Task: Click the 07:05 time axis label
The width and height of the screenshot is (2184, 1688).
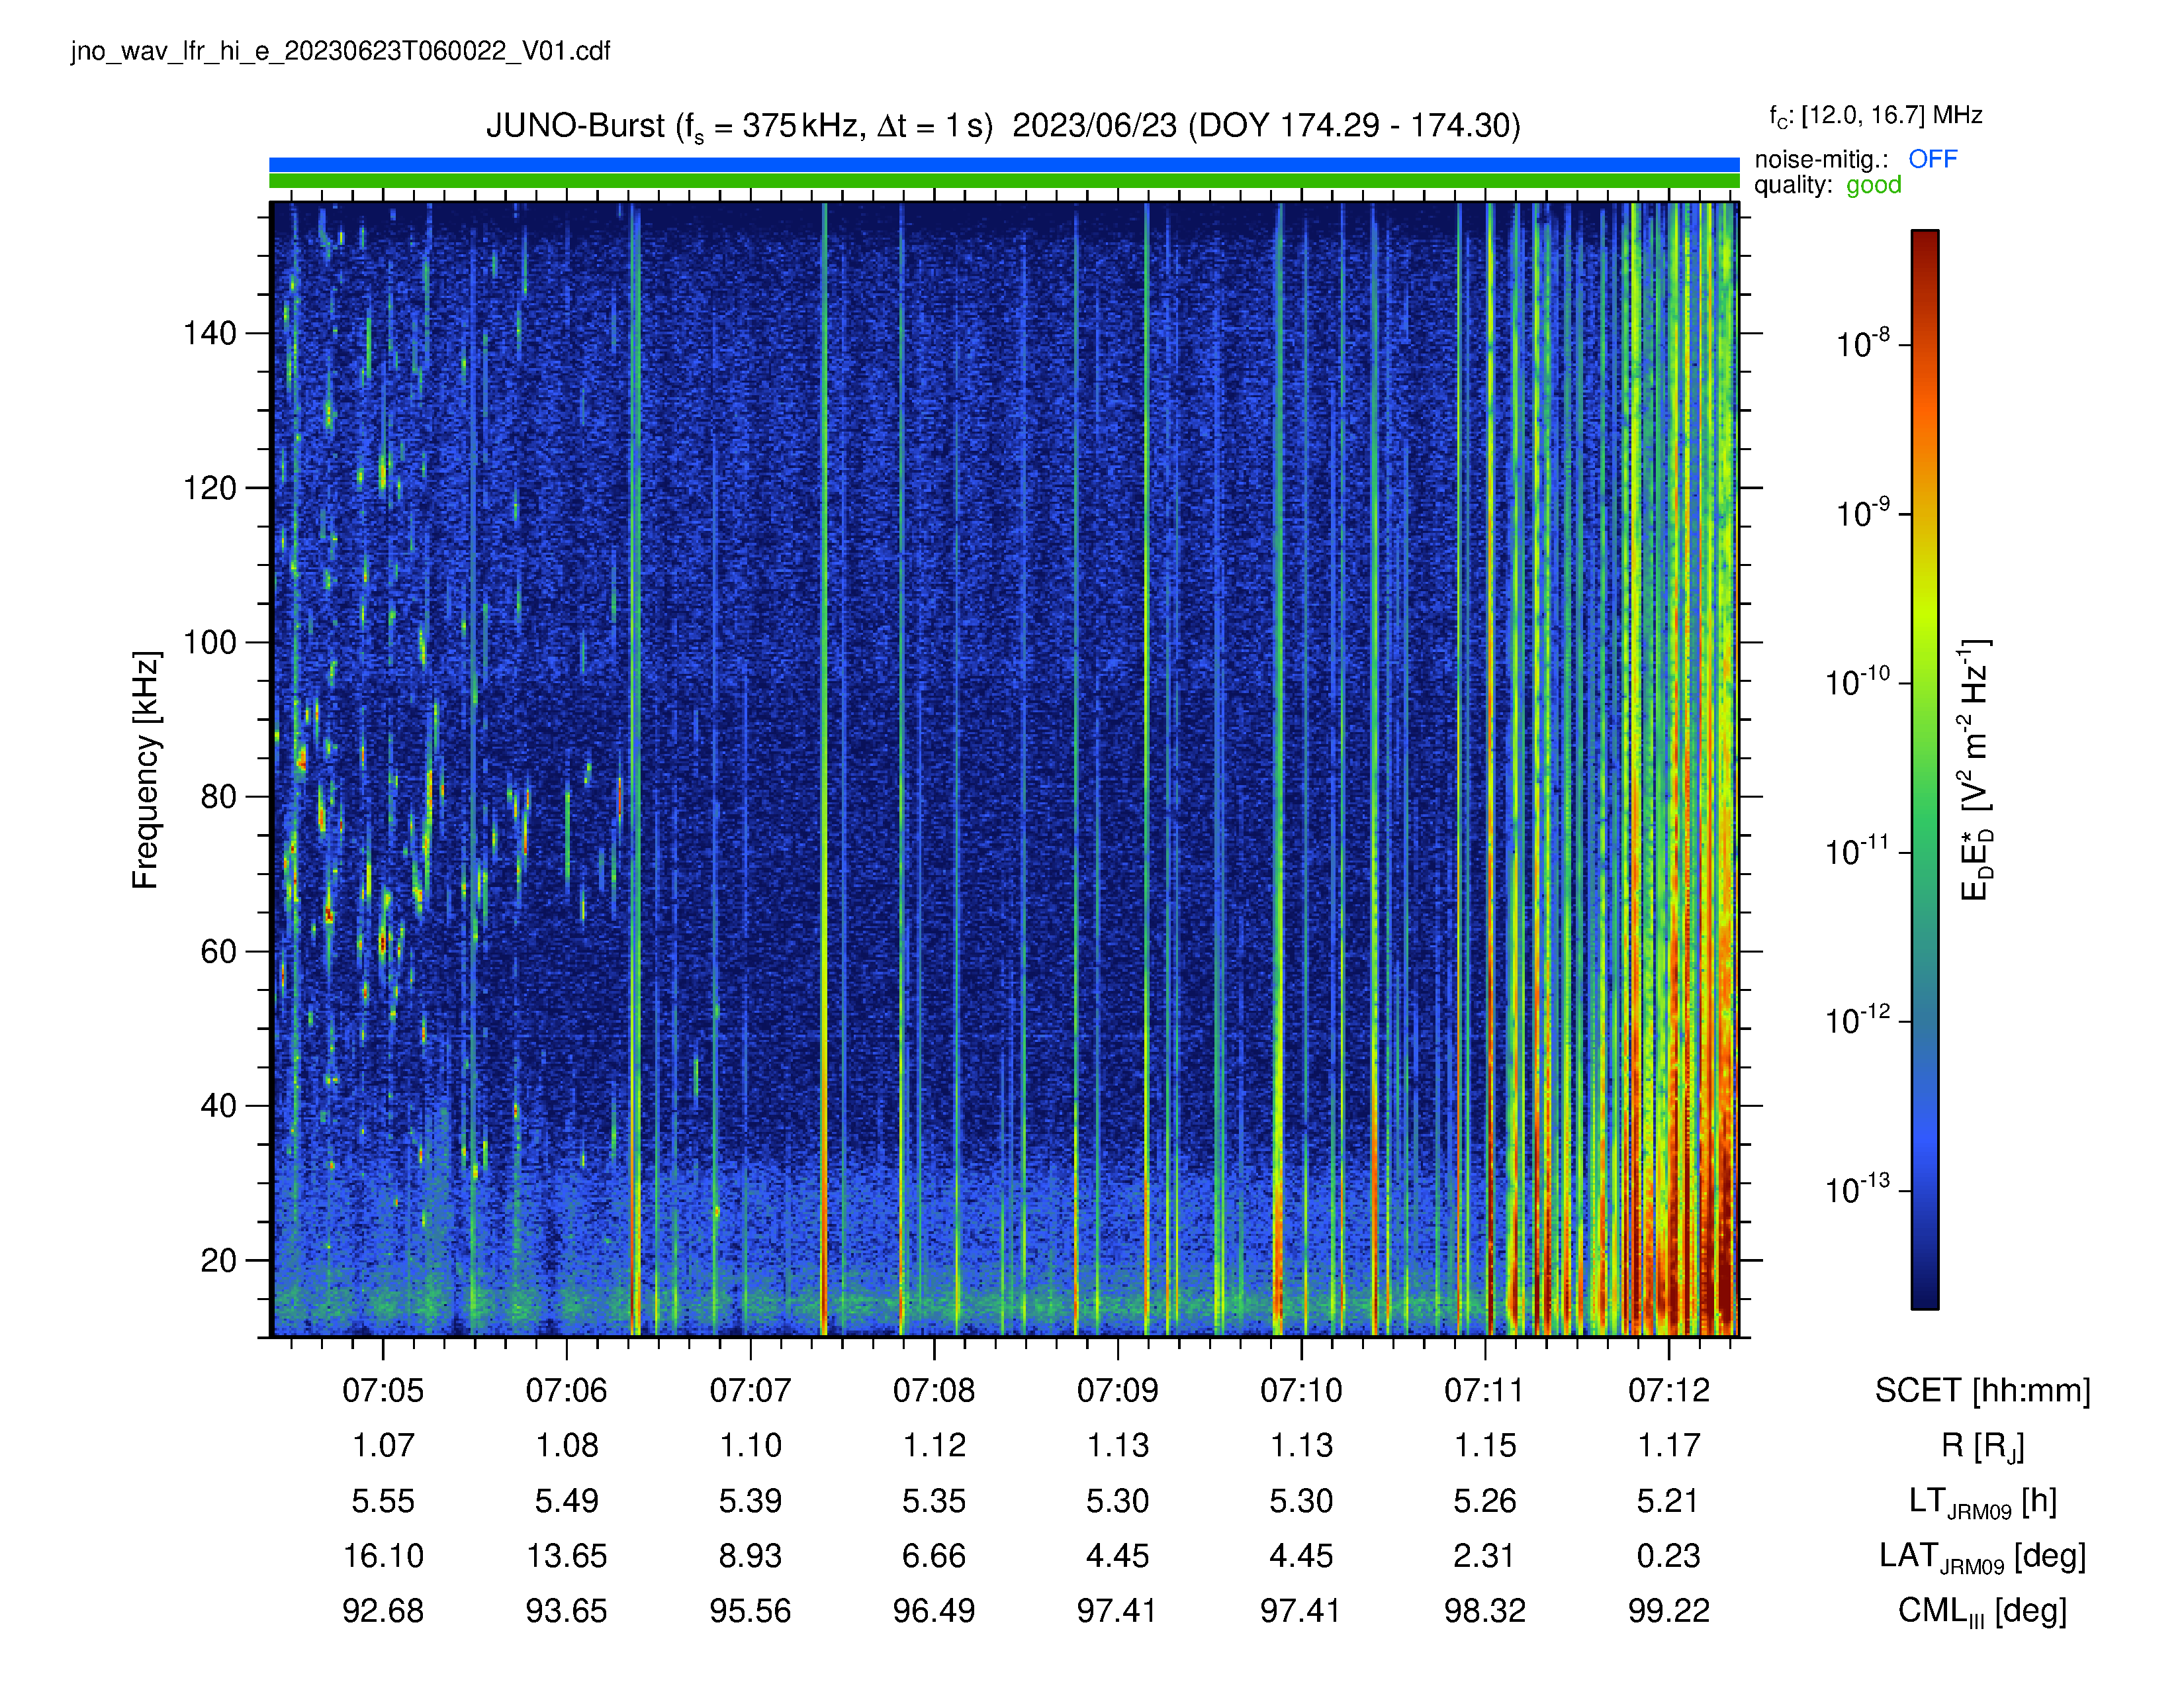Action: coord(383,1390)
